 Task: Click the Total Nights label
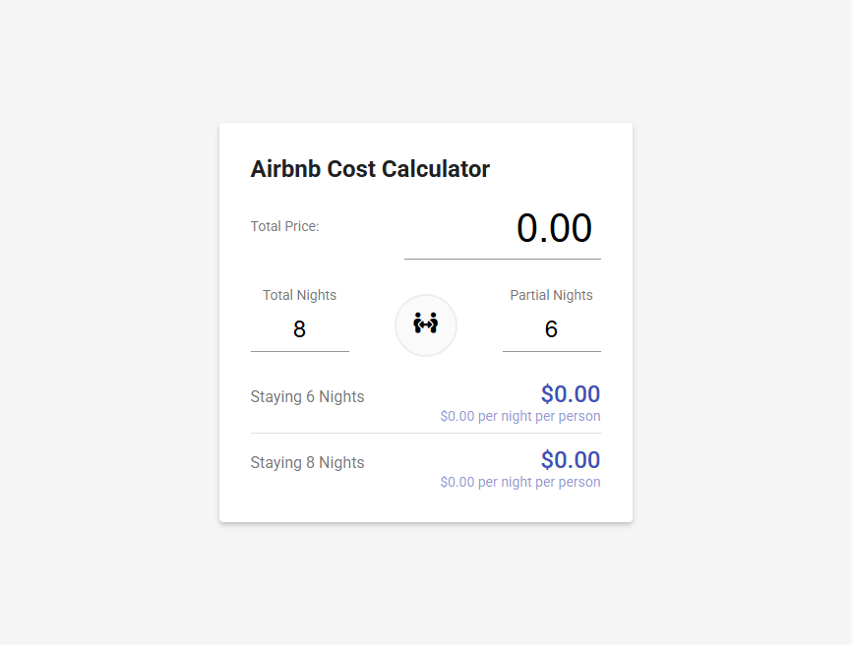coord(299,295)
